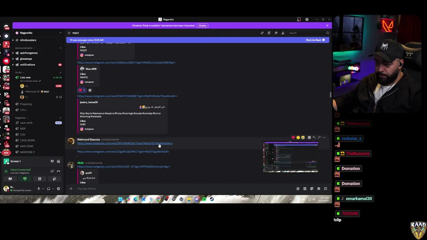This screenshot has height=240, width=427.
Task: Expand microphone input options arrow
Action: (x=43, y=189)
